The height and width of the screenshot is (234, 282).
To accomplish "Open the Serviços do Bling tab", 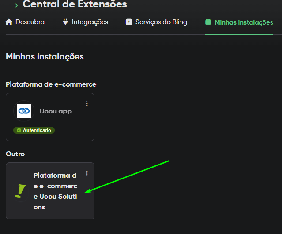I will (156, 22).
